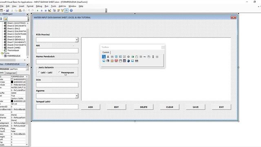The height and width of the screenshot is (147, 261).
Task: Open Project Explorer from toolbar icon
Action: coord(54,11)
